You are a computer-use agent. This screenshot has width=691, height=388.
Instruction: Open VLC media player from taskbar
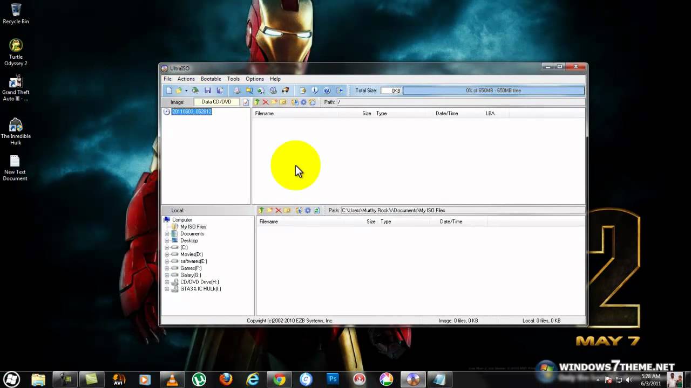[x=172, y=379]
